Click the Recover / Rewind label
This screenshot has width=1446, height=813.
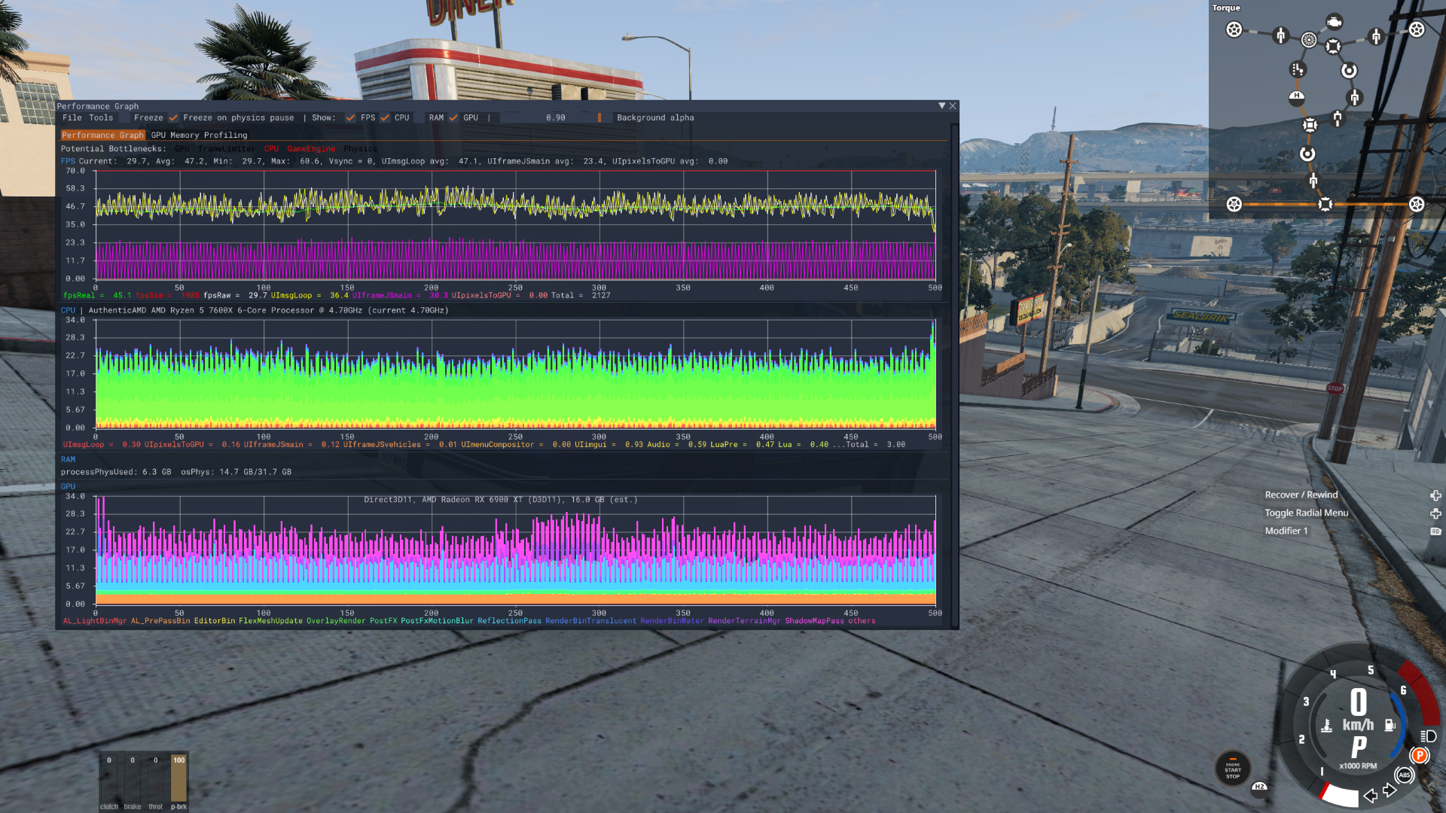[1301, 495]
